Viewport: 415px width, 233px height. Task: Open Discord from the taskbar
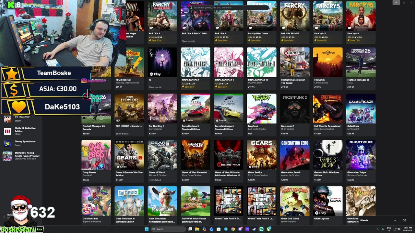(240, 229)
